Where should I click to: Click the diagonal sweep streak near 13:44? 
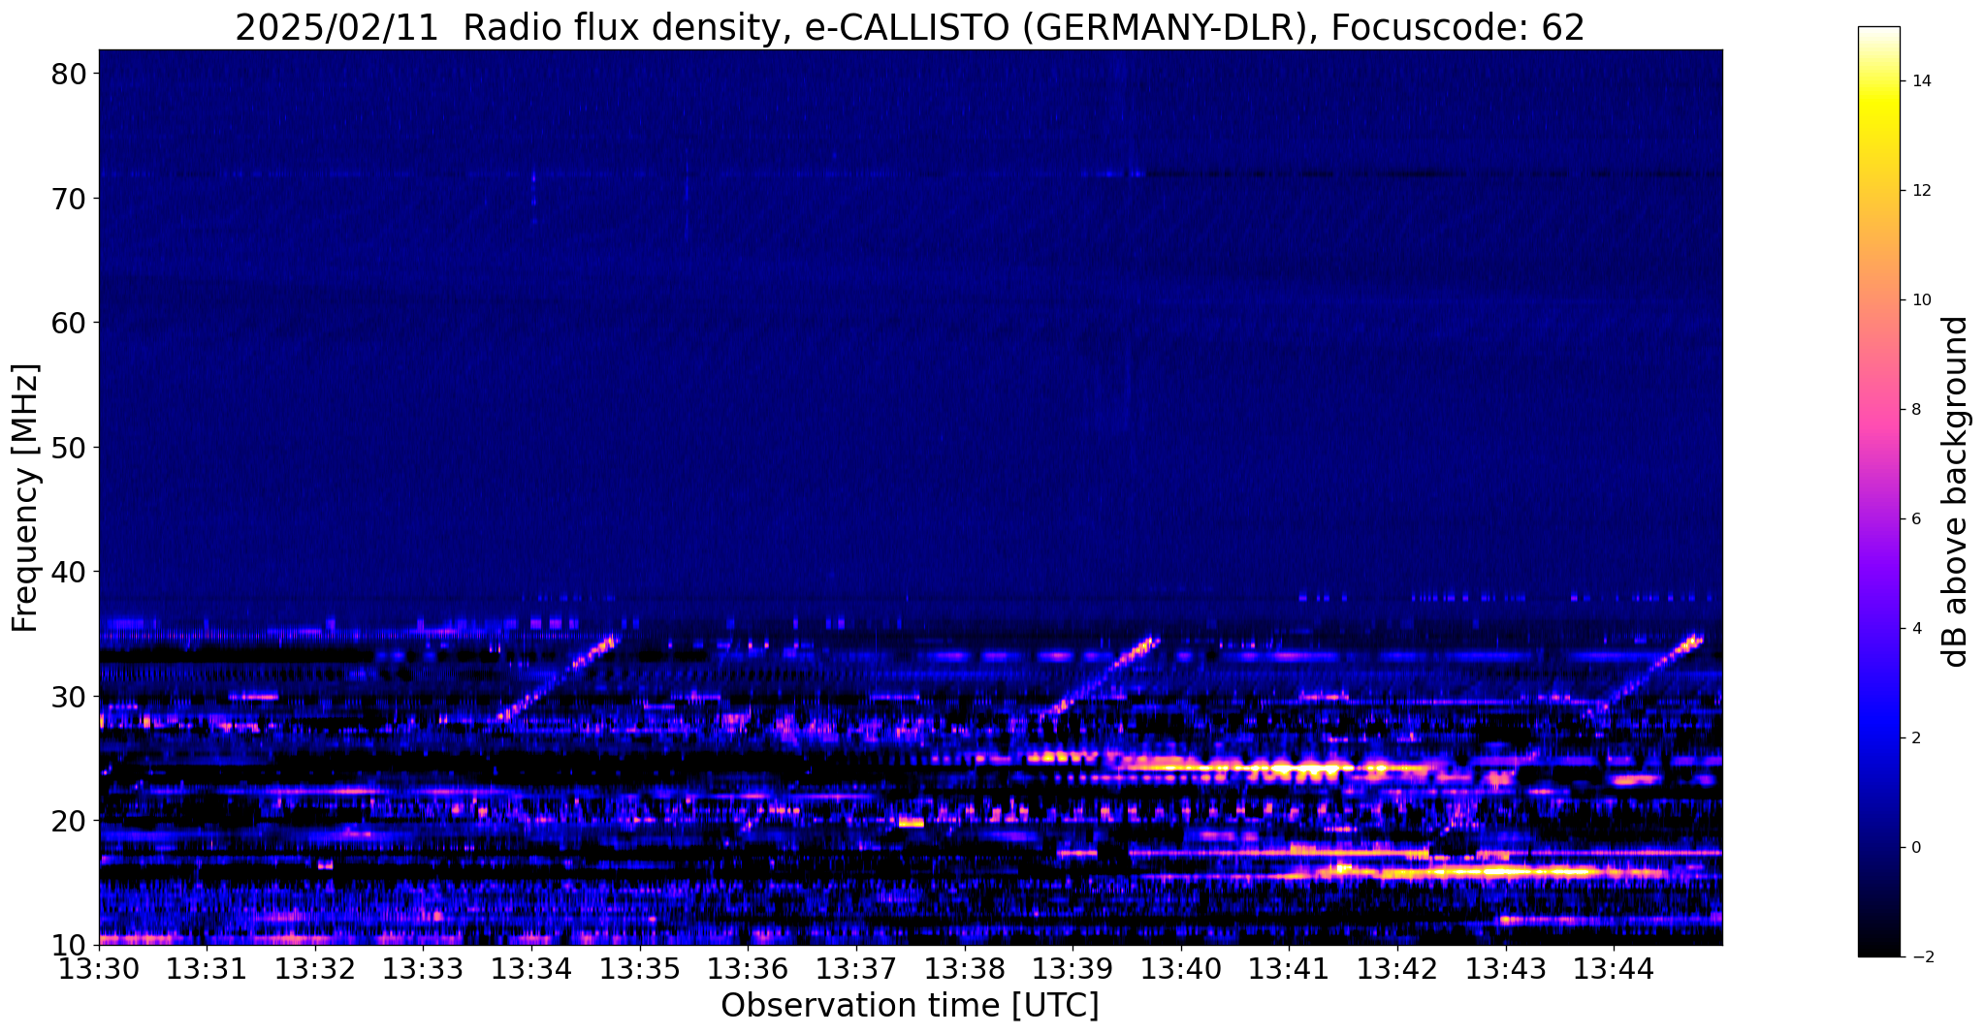(1646, 675)
